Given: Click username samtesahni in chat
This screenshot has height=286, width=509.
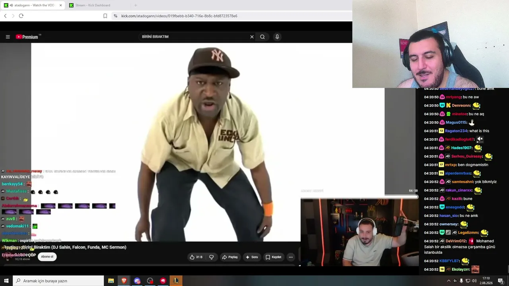Looking at the screenshot, I should 463,182.
